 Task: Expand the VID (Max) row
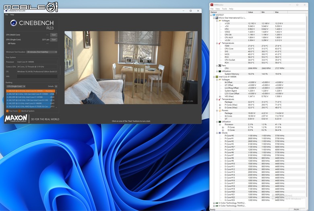[x=220, y=96]
